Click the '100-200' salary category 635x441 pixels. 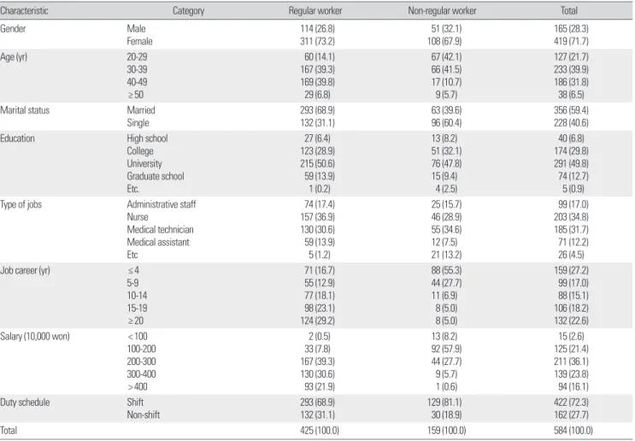click(x=141, y=349)
